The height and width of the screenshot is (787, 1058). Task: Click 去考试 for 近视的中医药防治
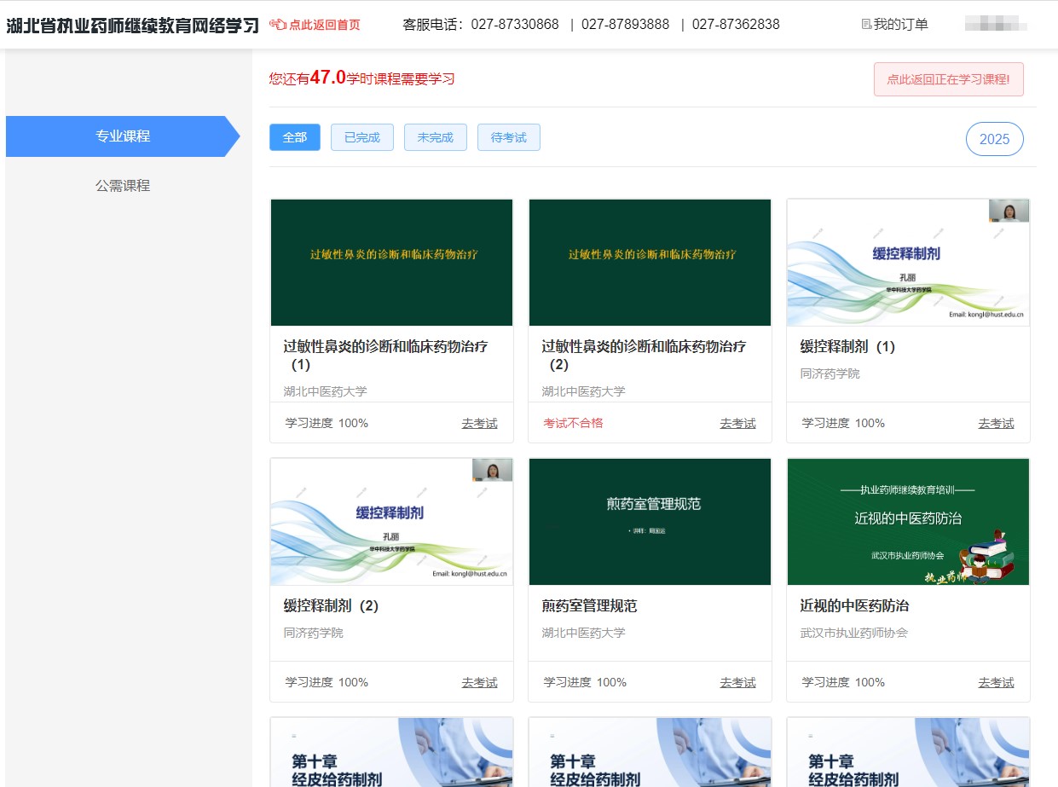click(996, 682)
